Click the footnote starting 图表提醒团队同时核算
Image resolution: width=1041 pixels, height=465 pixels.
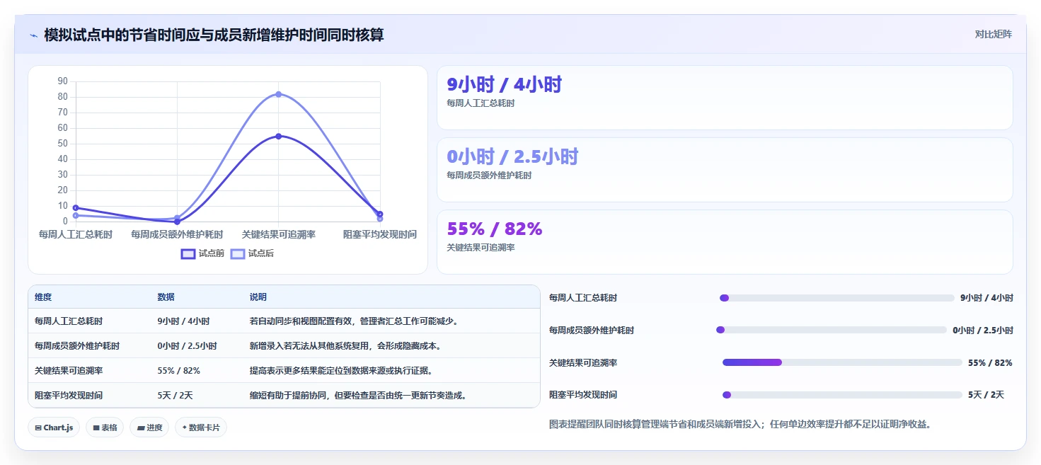[740, 425]
